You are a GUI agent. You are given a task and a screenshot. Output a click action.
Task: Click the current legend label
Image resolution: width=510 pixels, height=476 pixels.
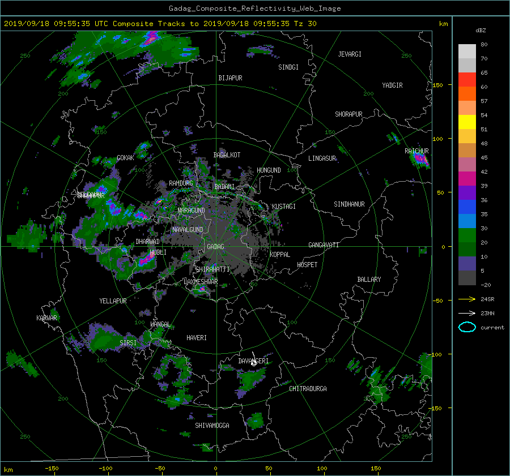coord(492,328)
